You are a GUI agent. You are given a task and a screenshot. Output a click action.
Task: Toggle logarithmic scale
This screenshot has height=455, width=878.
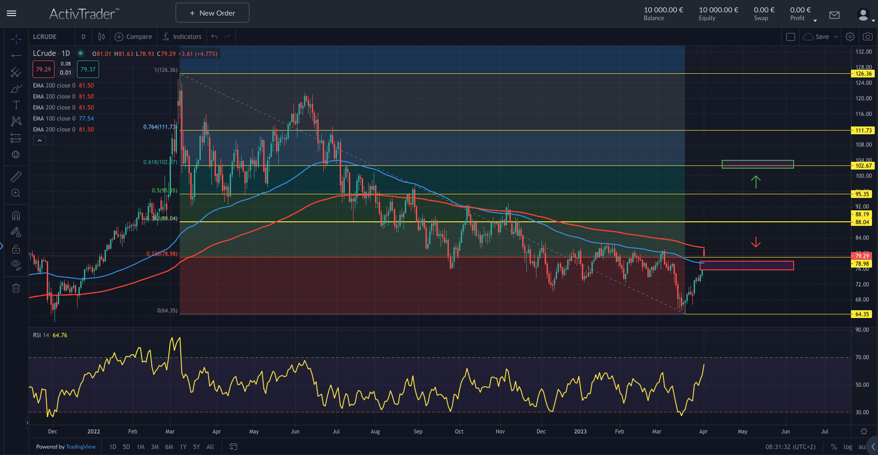848,447
